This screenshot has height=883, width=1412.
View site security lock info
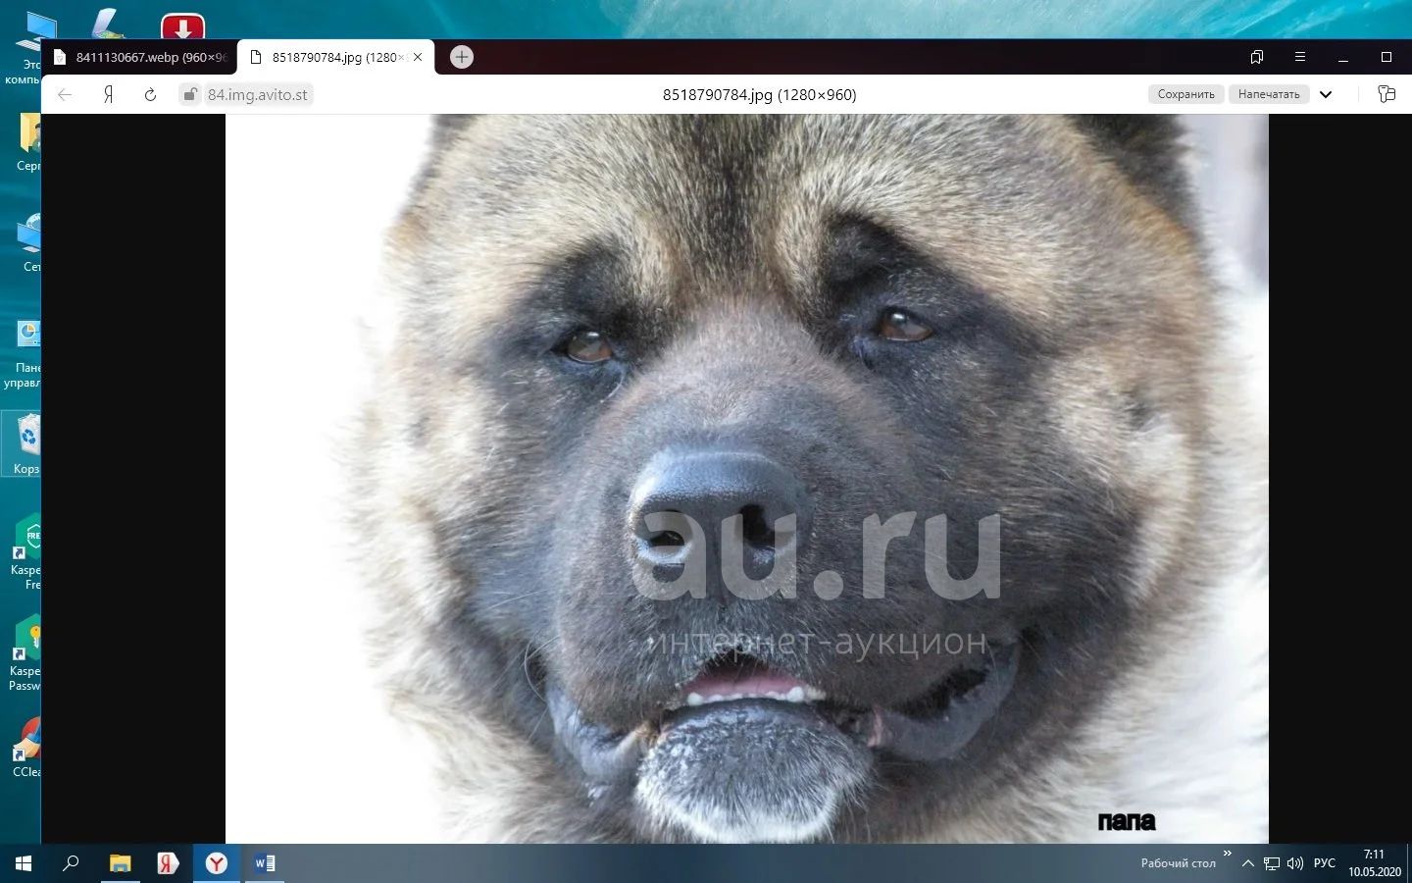tap(190, 94)
